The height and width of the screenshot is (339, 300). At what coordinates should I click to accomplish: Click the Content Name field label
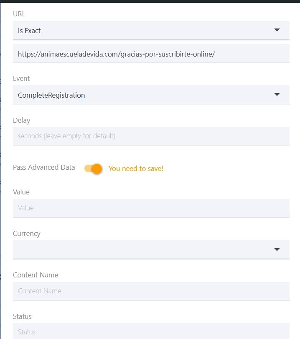[x=36, y=275]
